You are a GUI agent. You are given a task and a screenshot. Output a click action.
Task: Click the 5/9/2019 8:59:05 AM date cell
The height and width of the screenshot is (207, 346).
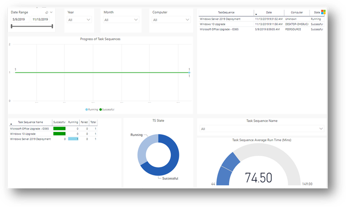coord(267,29)
